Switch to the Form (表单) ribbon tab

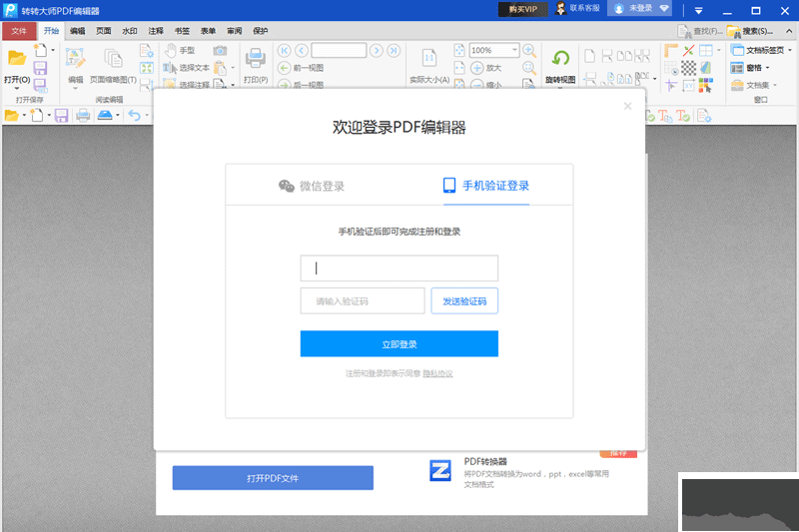point(208,31)
